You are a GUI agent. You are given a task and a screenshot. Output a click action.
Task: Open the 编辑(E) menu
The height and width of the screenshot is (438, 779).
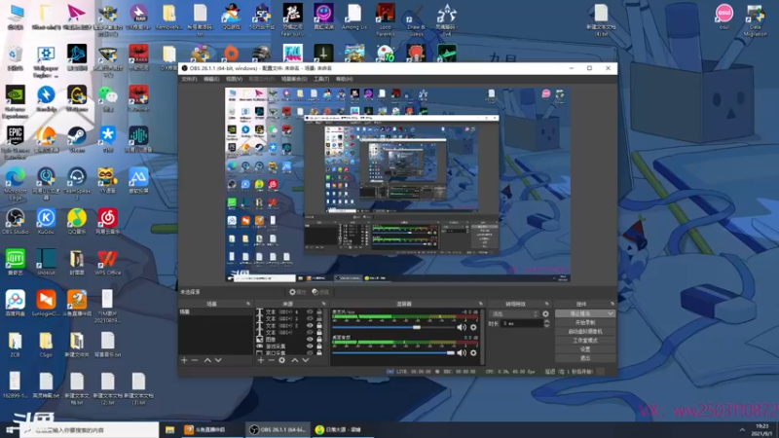pyautogui.click(x=211, y=79)
